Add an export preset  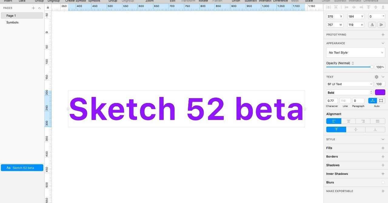pyautogui.click(x=383, y=191)
